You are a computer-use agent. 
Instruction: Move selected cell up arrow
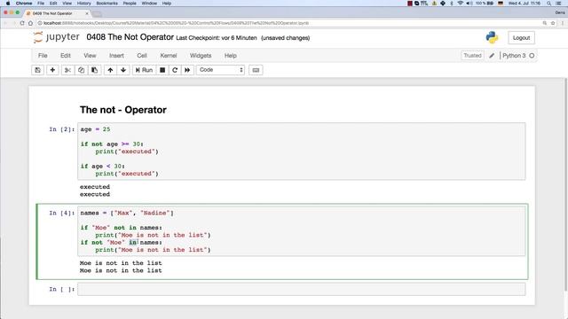coord(110,70)
